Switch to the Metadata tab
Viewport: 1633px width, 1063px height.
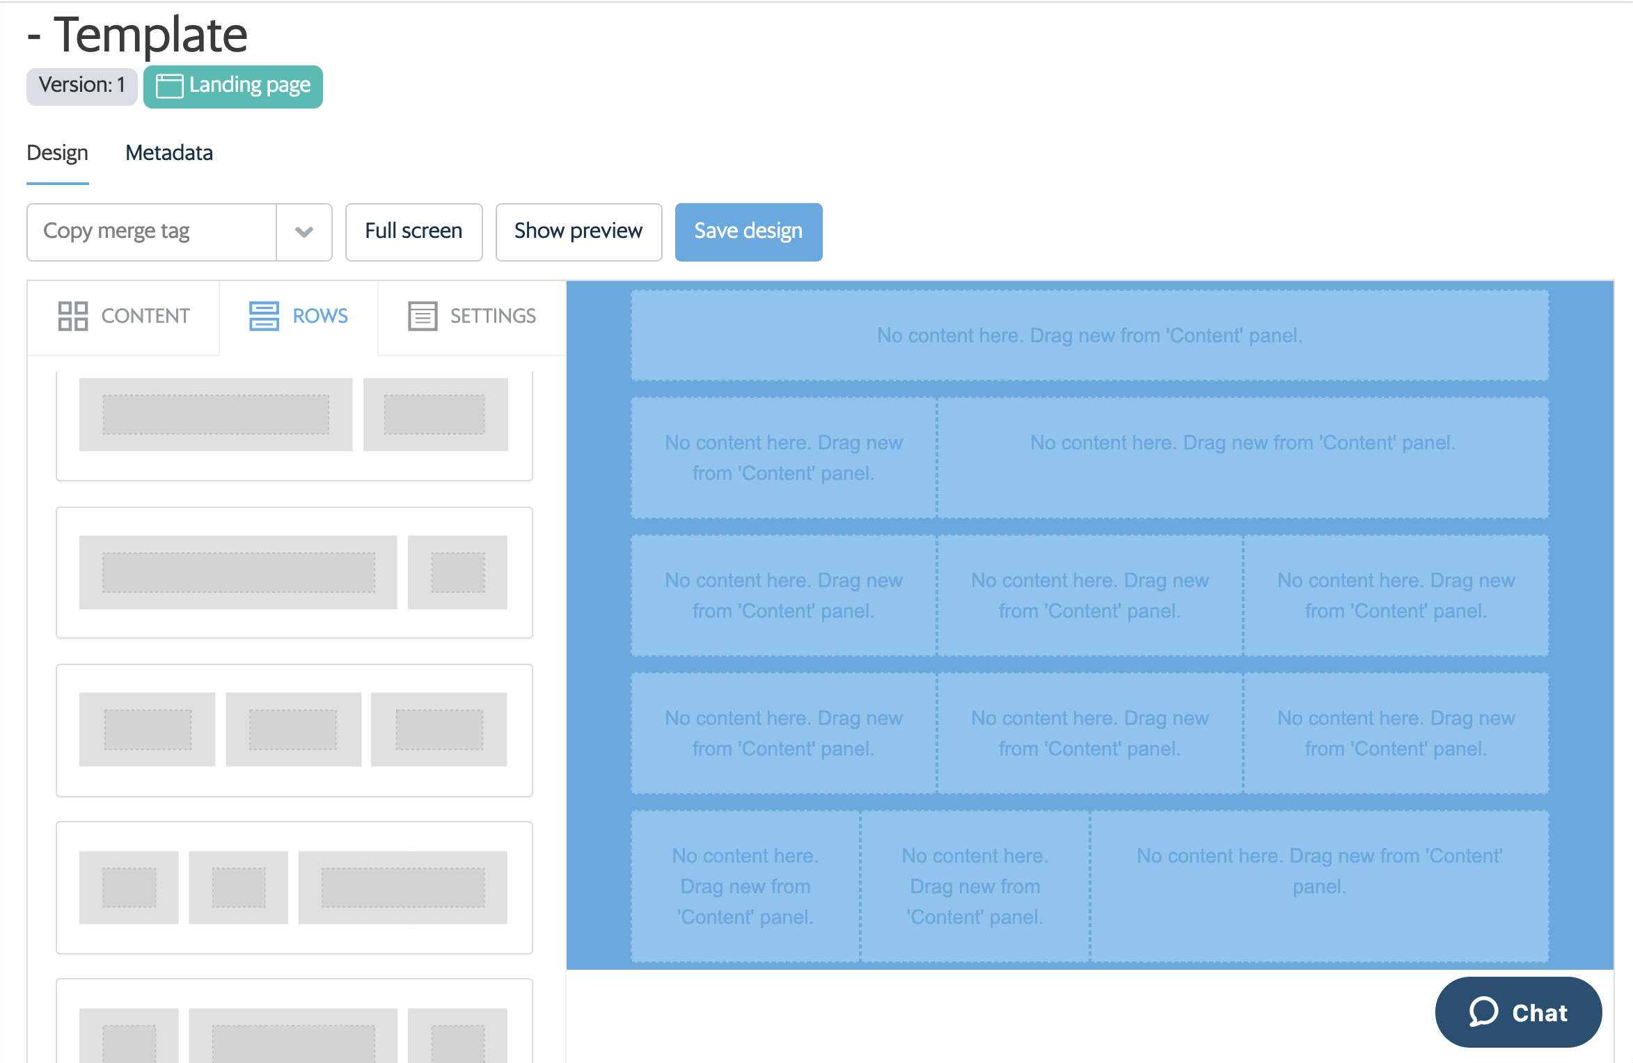[168, 153]
